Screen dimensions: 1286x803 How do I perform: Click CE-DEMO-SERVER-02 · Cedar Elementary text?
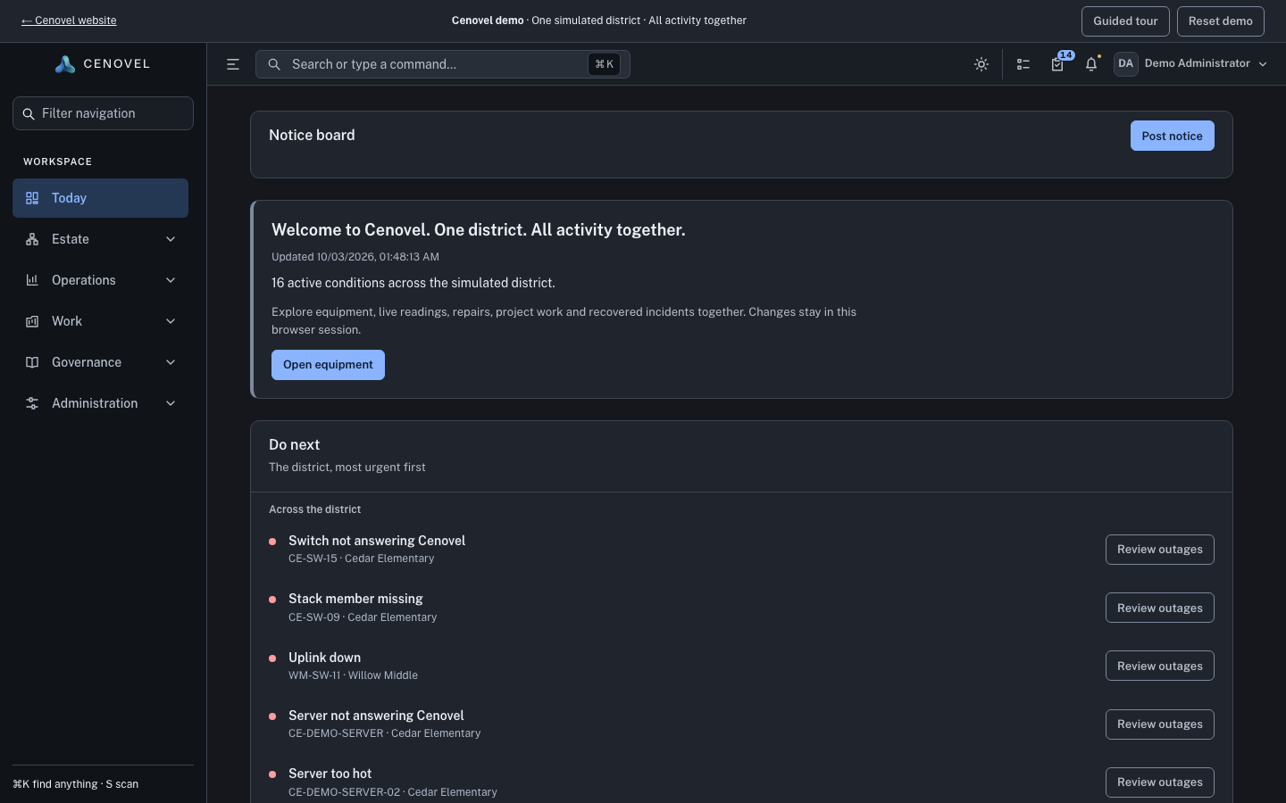click(393, 792)
